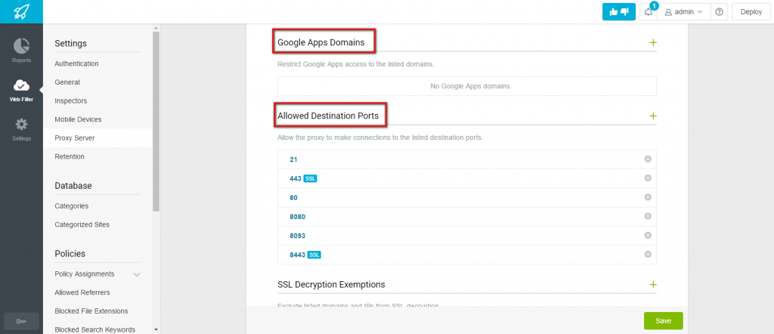Remove port 21 from the allowed ports
The image size is (774, 334).
pos(648,159)
